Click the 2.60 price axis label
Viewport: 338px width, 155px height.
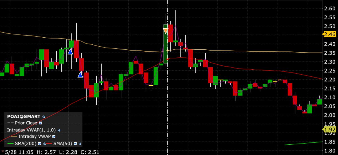(330, 8)
